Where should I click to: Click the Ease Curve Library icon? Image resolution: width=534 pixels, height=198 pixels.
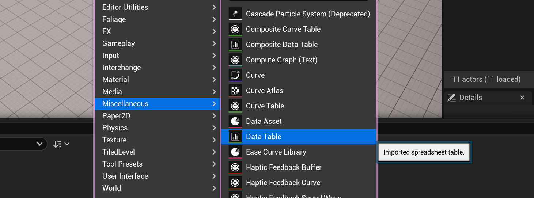[x=235, y=152]
